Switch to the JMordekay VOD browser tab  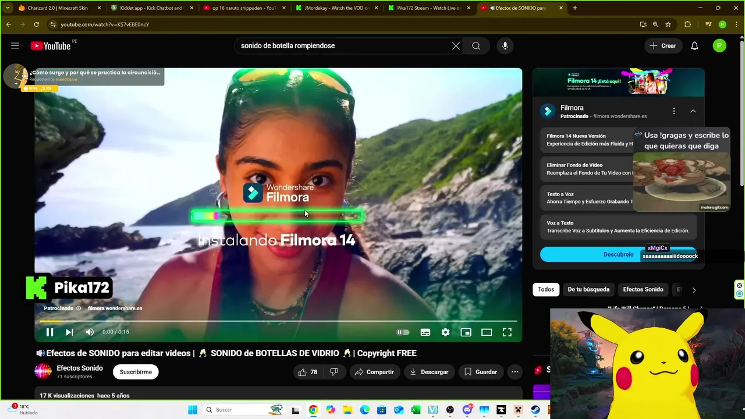click(x=335, y=8)
